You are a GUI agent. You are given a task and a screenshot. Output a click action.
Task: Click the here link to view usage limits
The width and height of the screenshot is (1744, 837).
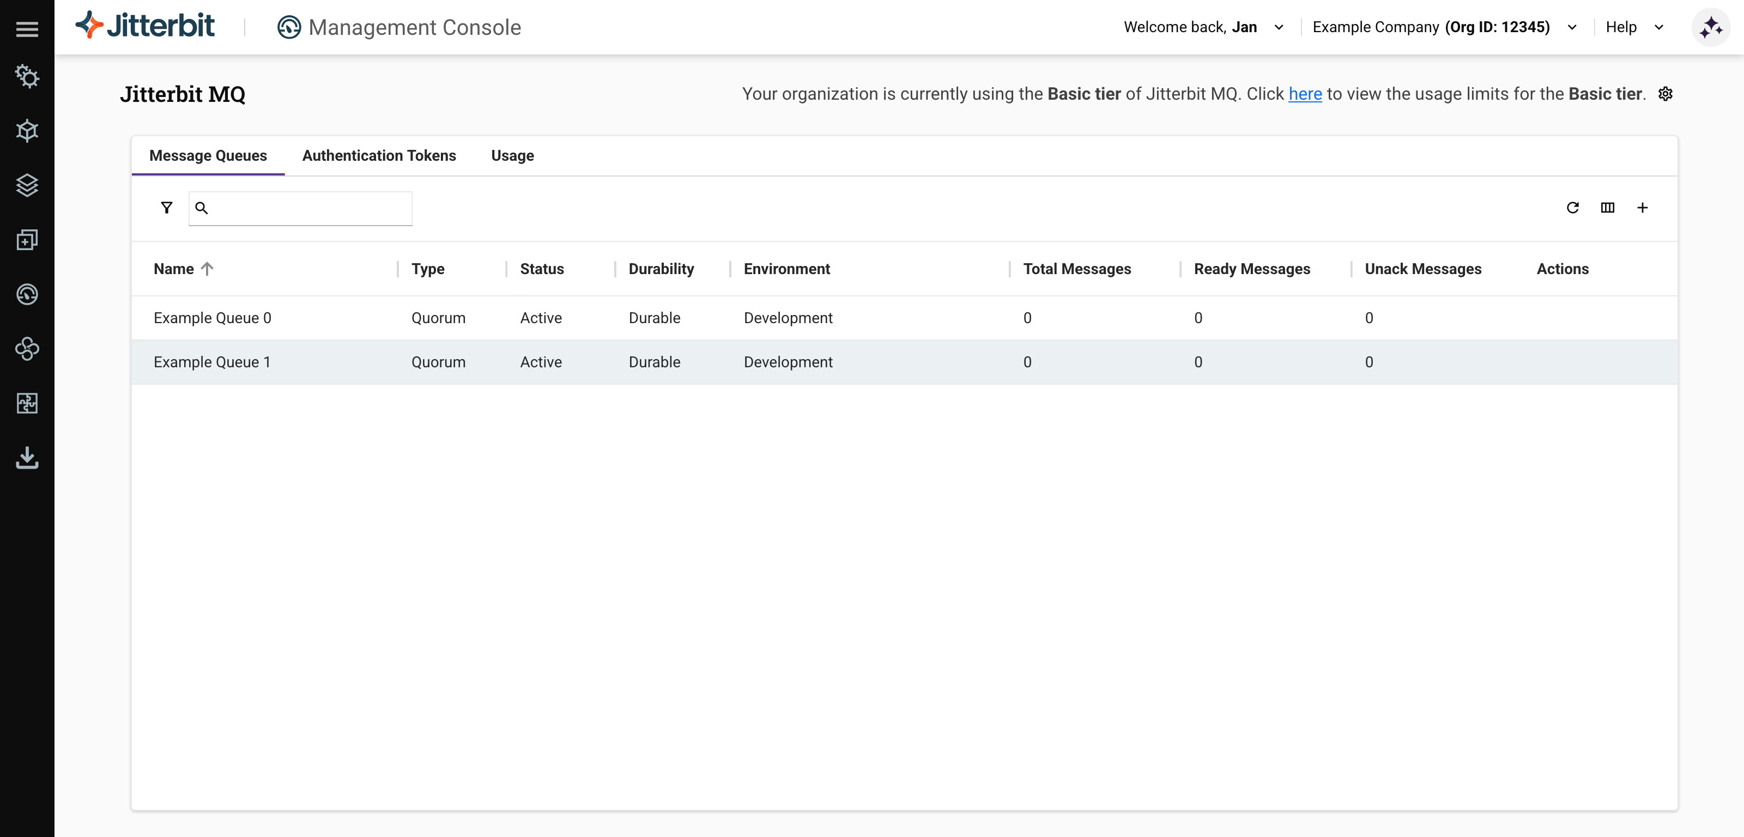point(1305,94)
